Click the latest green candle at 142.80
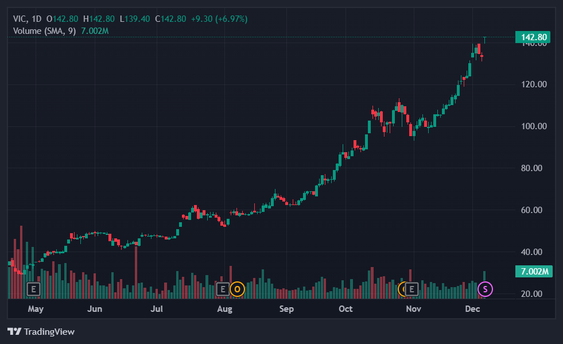Screen dimensions: 563x344 [485, 39]
